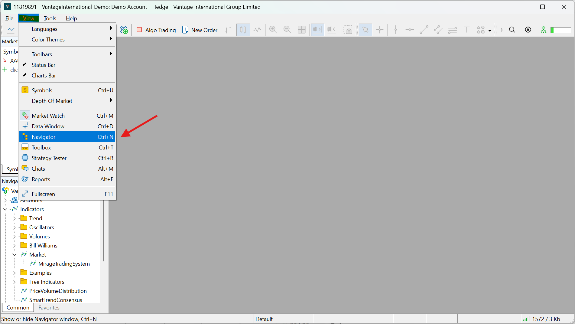Open the Color Themes submenu
The image size is (575, 324).
(67, 40)
